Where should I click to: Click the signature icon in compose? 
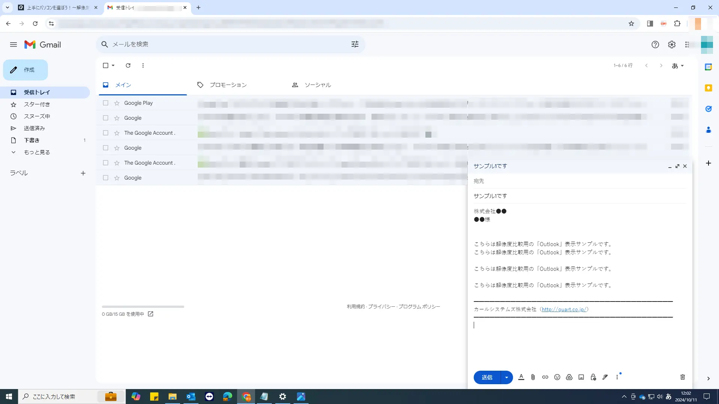point(605,377)
